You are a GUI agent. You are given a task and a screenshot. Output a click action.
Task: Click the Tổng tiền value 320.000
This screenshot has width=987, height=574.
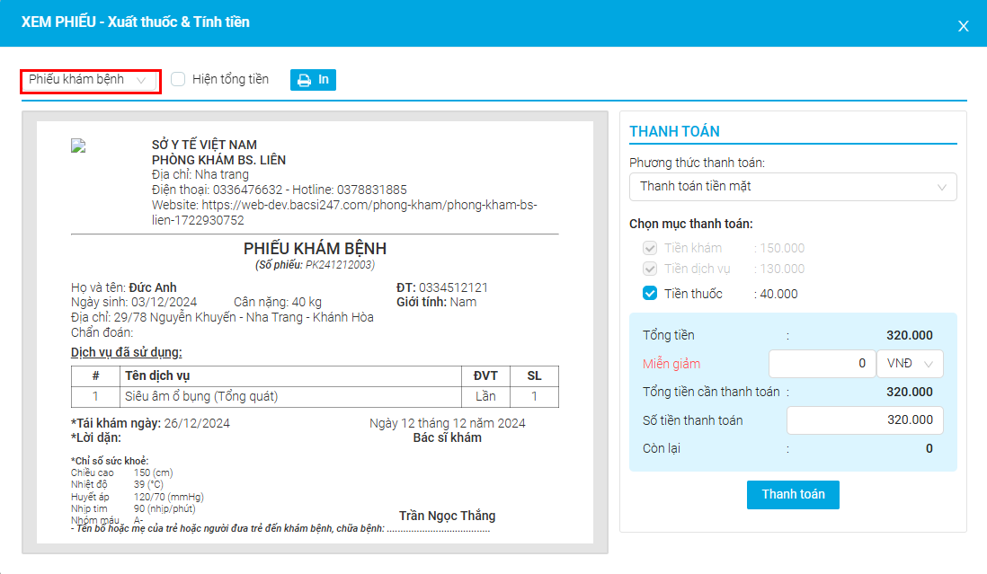910,335
